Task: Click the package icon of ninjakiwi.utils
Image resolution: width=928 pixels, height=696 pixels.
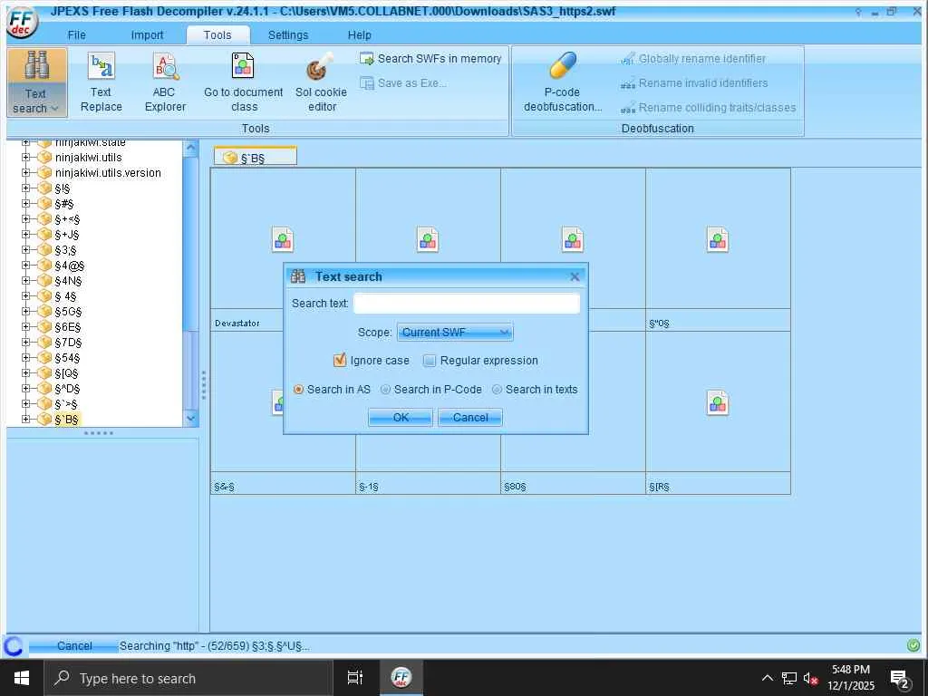Action: pyautogui.click(x=45, y=158)
